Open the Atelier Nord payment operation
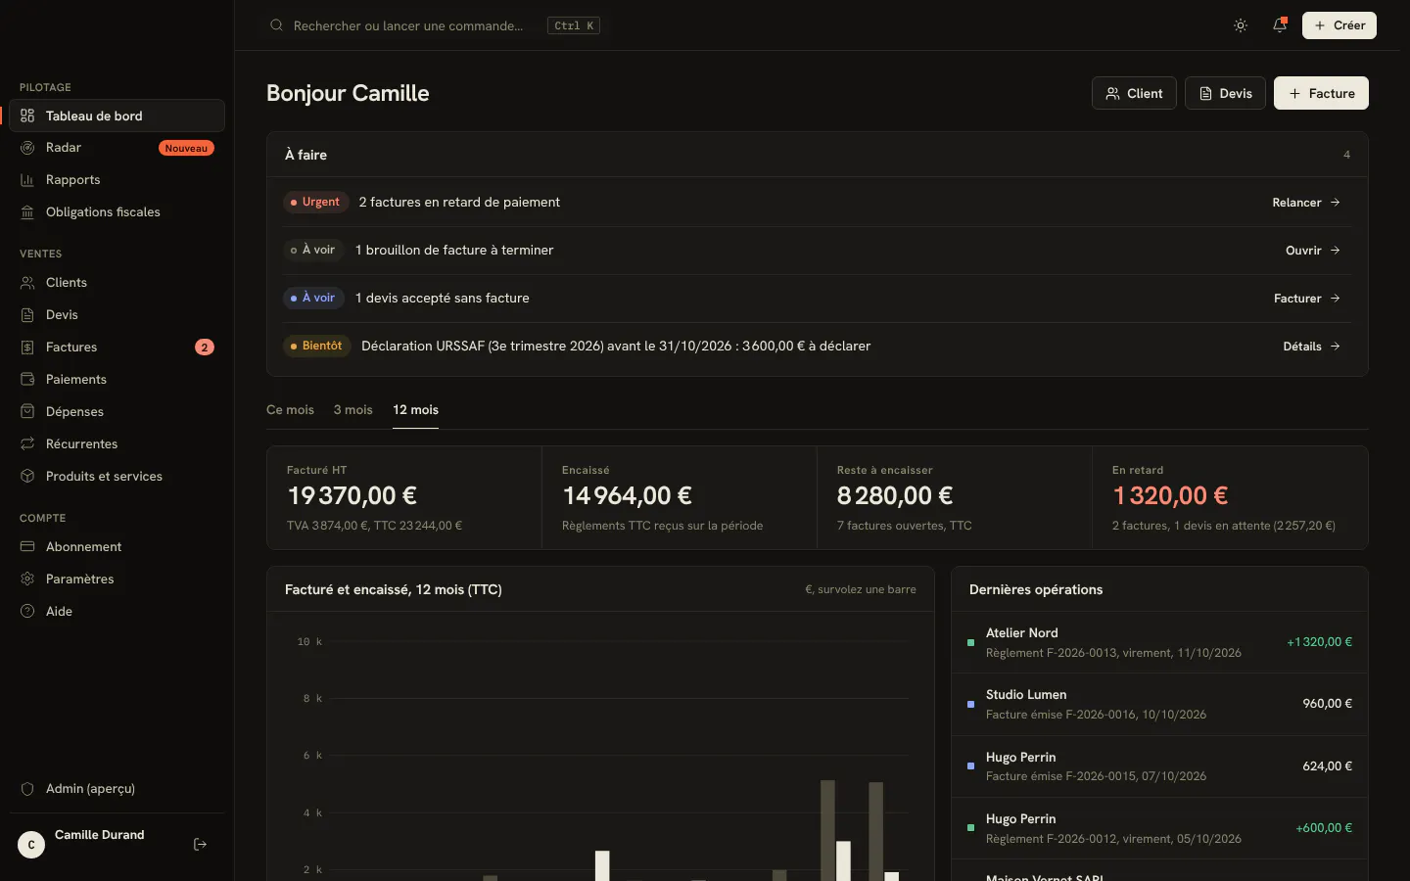Viewport: 1410px width, 881px height. click(1159, 642)
